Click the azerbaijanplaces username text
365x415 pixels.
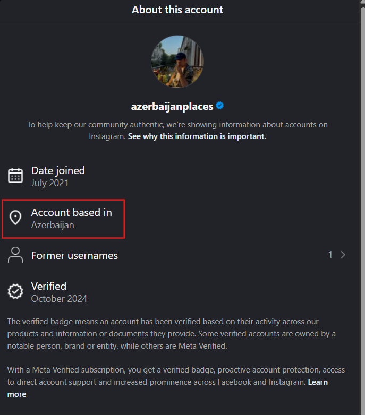(x=172, y=106)
